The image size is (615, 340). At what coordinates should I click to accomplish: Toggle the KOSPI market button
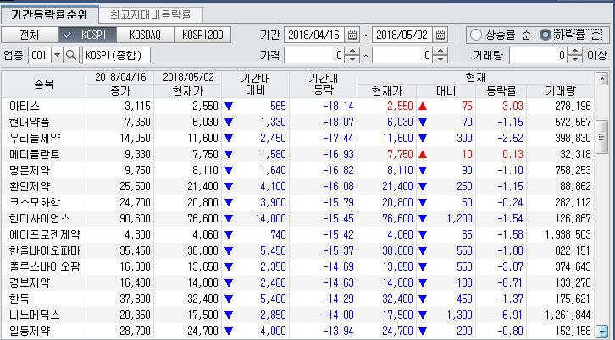[x=87, y=36]
